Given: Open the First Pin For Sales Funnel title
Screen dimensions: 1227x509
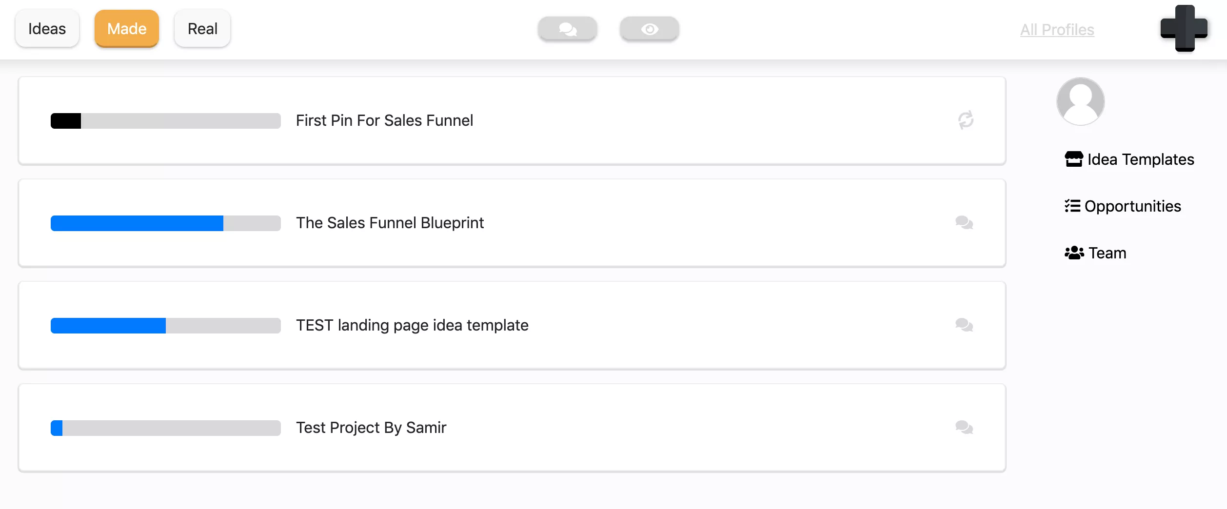Looking at the screenshot, I should (x=384, y=120).
